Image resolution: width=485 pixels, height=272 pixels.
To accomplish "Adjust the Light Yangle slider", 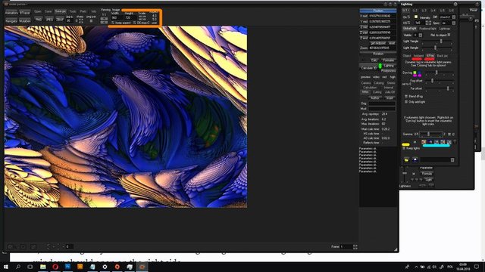I will 441,42.
